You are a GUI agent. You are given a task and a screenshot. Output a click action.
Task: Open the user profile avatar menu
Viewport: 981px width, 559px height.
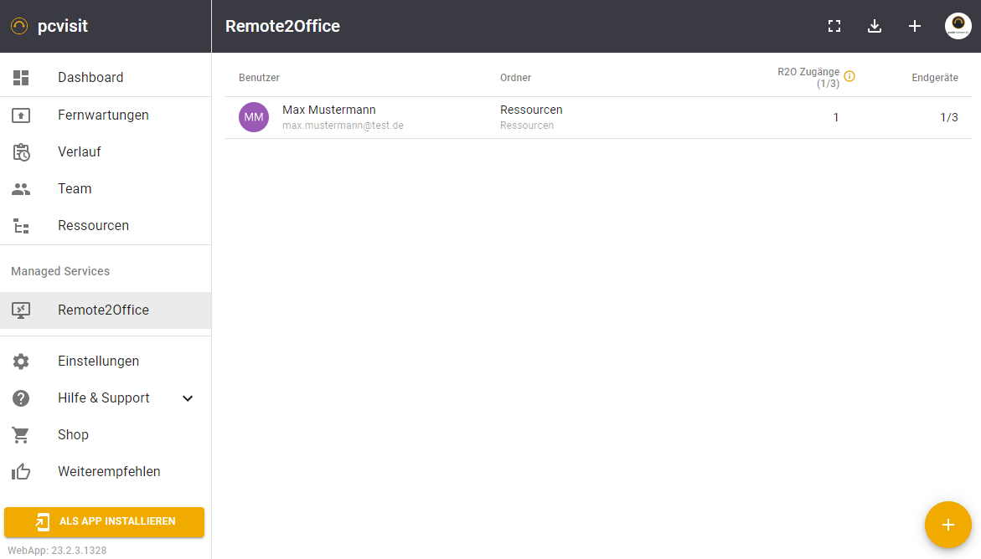click(x=958, y=26)
